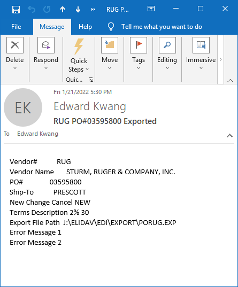Click the Save icon in title bar
This screenshot has width=238, height=287.
(x=16, y=9)
